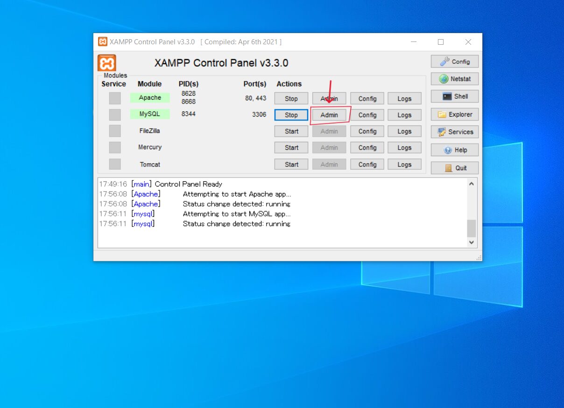
Task: Toggle the Tomcat service checkbox
Action: (x=115, y=164)
